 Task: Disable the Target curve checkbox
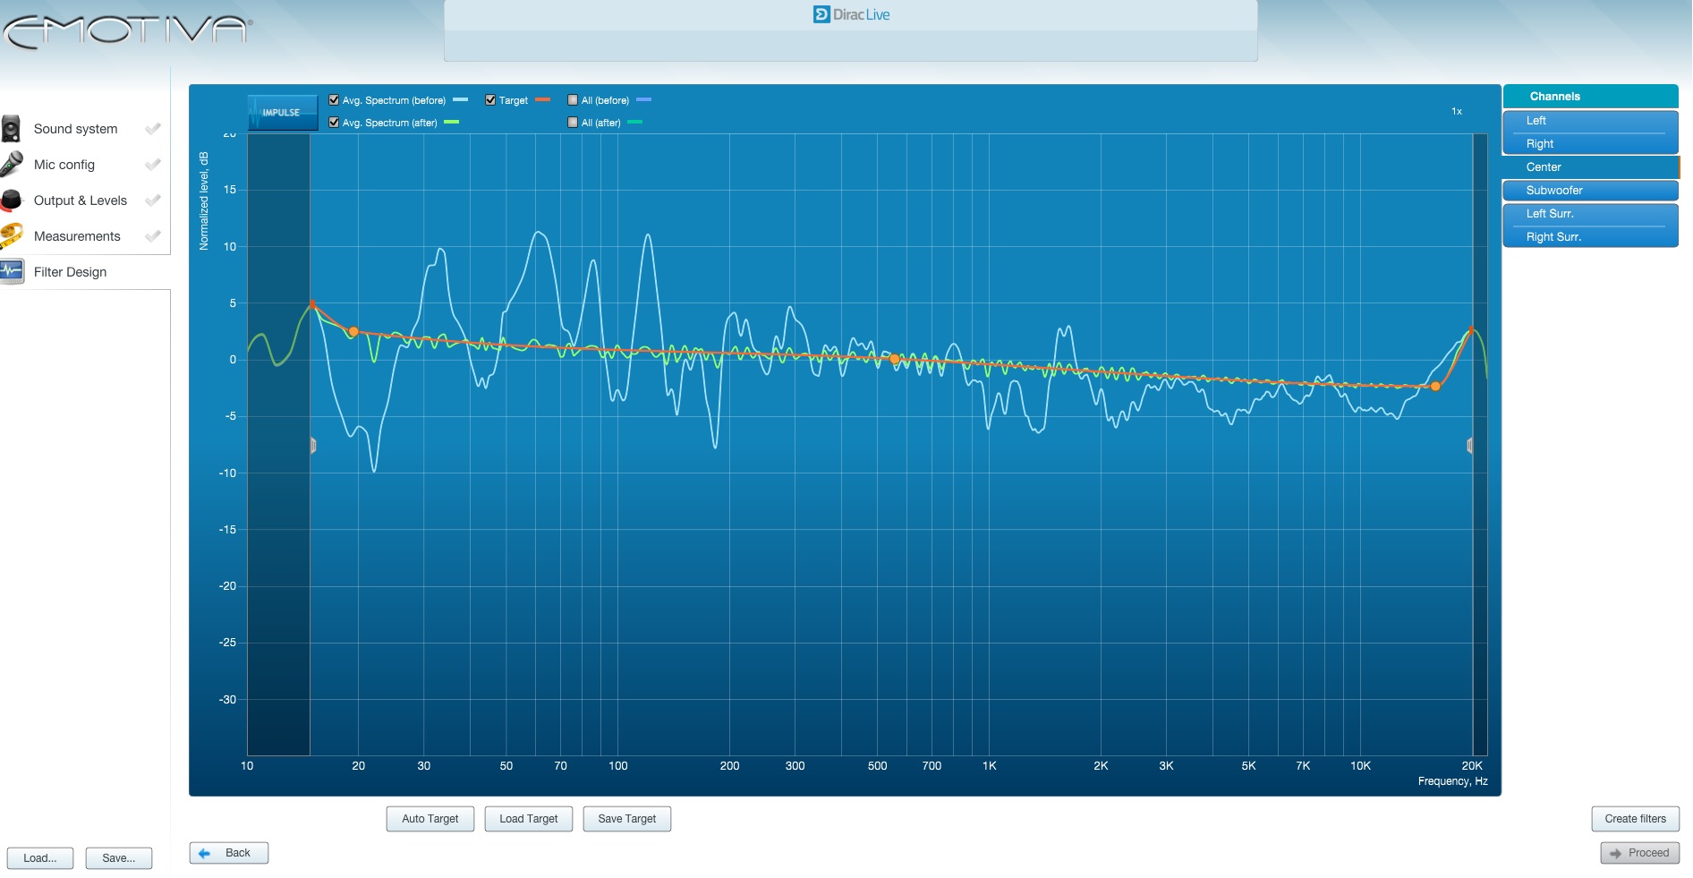point(490,100)
